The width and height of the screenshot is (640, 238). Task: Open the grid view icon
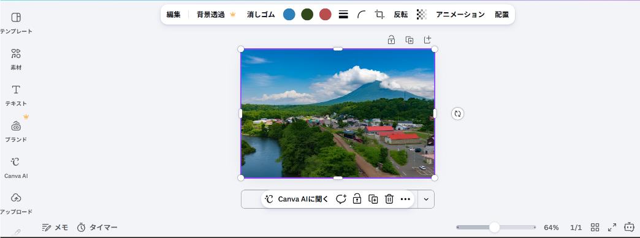(595, 228)
